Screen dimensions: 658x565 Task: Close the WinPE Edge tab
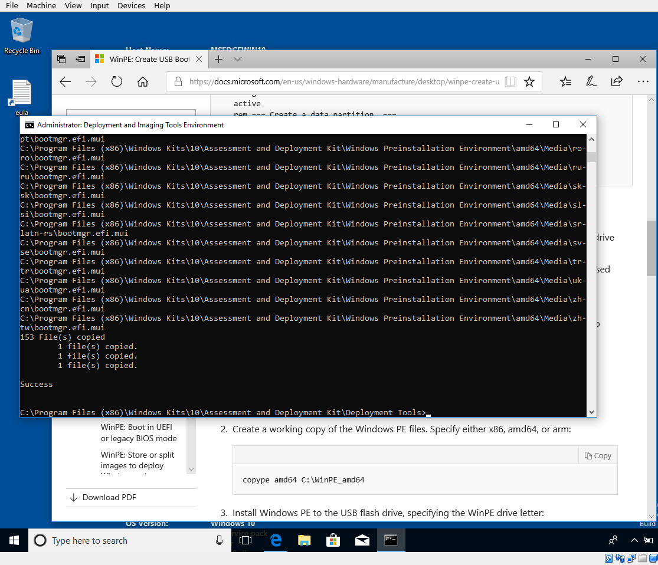coord(199,59)
